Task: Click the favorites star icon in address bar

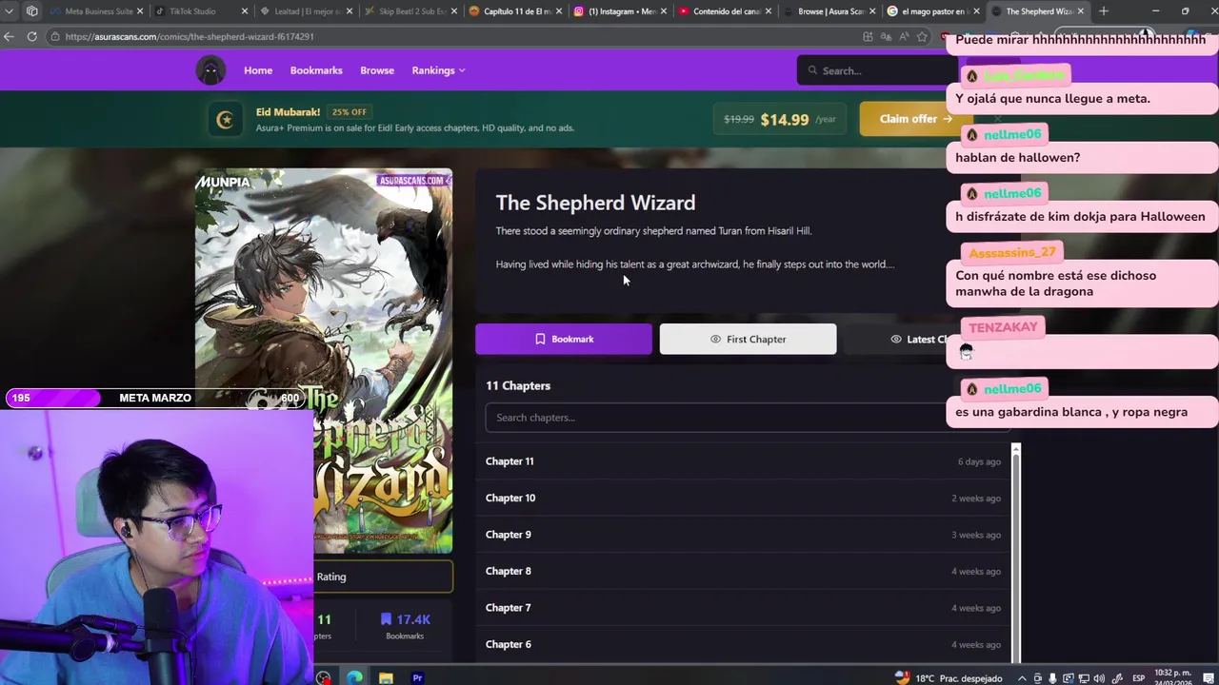Action: [x=922, y=36]
